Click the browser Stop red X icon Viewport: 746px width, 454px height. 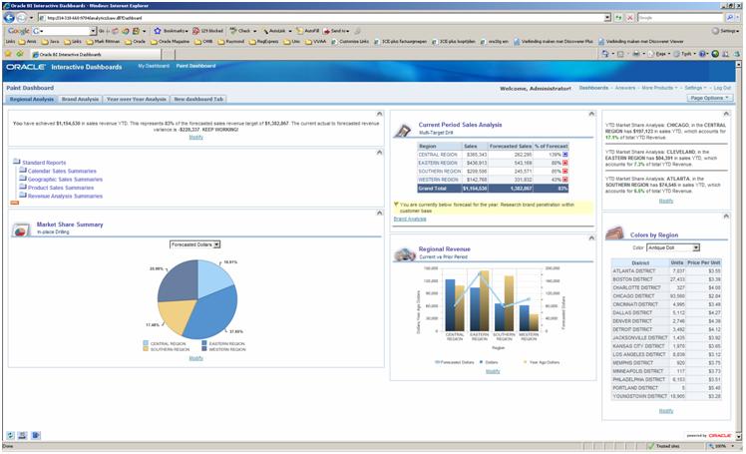(630, 18)
